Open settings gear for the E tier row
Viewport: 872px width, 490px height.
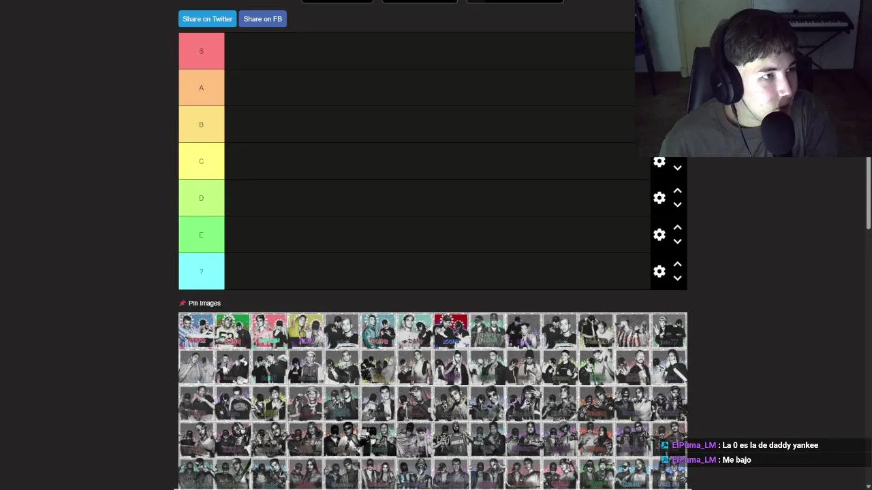(x=659, y=235)
